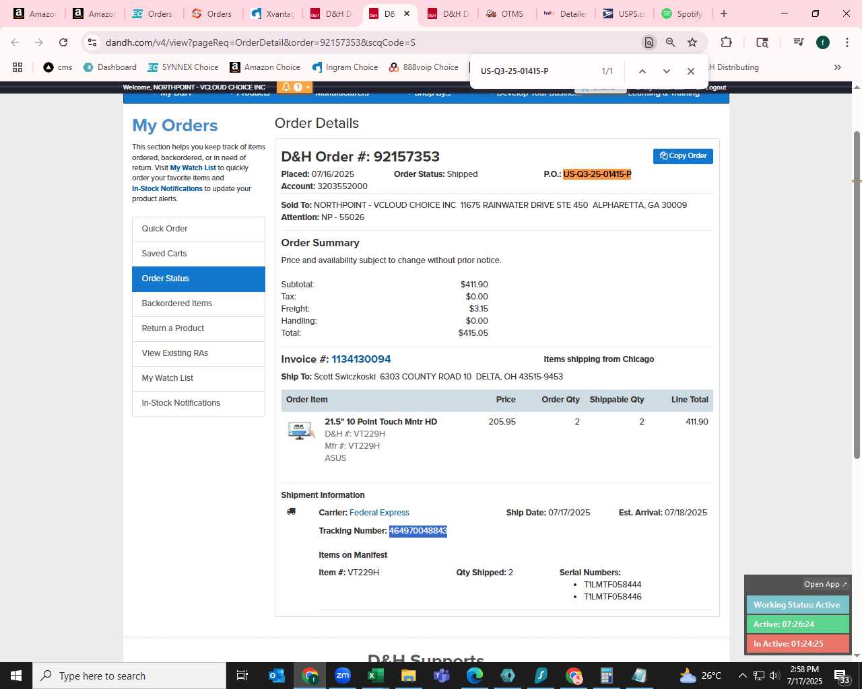
Task: Open Excel from the taskbar
Action: click(x=376, y=676)
